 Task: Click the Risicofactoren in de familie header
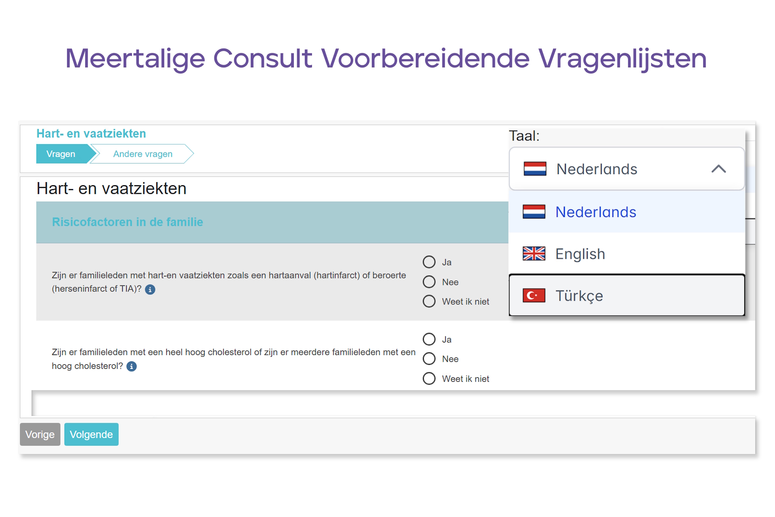pyautogui.click(x=127, y=222)
